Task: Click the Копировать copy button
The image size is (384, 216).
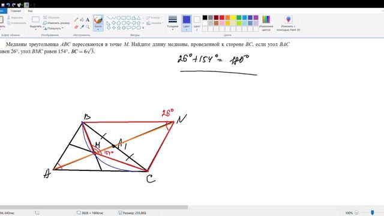Action: click(x=16, y=23)
